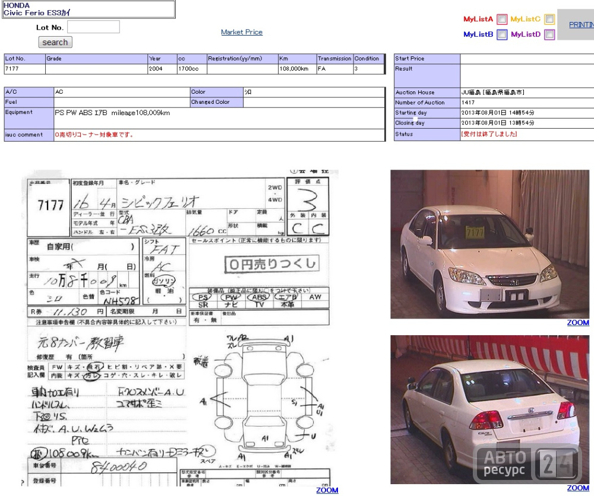Click ZOOM link under rear car photo
Viewport: 594px width, 496px height.
tap(578, 488)
